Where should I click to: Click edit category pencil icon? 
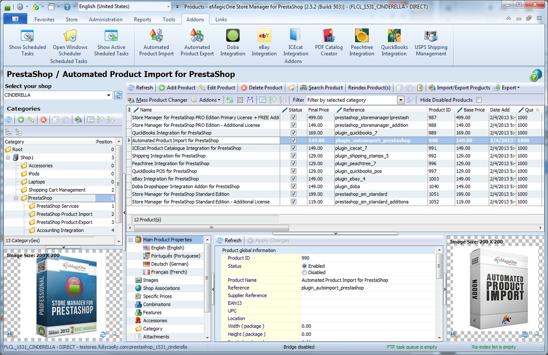pyautogui.click(x=31, y=120)
